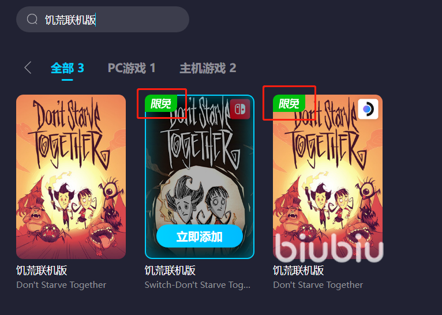This screenshot has width=442, height=315.
Task: Switch to the PC游戏 1 tab
Action: point(132,68)
